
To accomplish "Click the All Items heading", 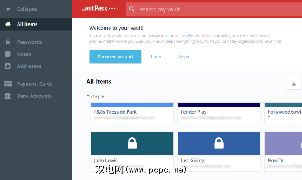I will (99, 82).
